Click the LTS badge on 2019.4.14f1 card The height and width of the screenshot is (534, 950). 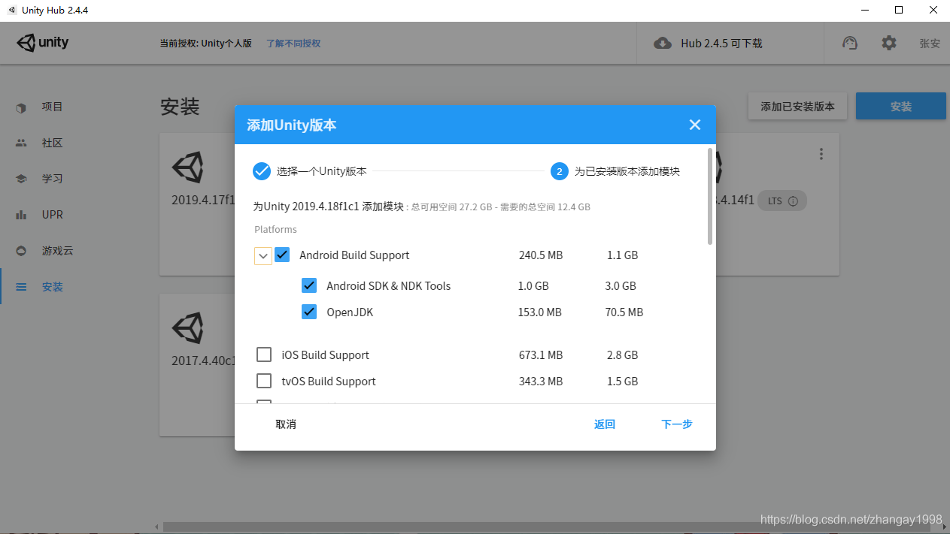782,201
